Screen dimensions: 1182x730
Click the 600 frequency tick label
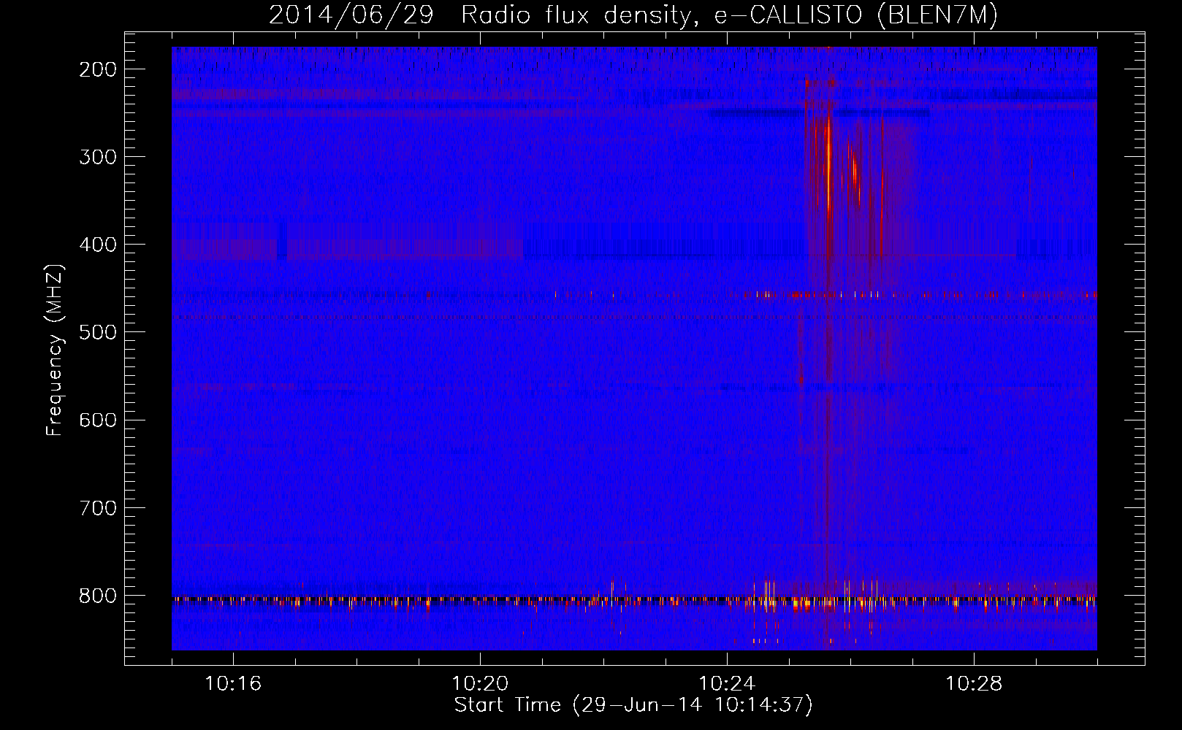coord(98,420)
